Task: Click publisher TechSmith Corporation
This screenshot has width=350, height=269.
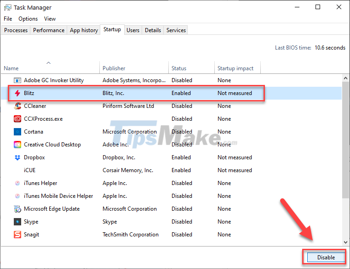Action: pyautogui.click(x=131, y=235)
